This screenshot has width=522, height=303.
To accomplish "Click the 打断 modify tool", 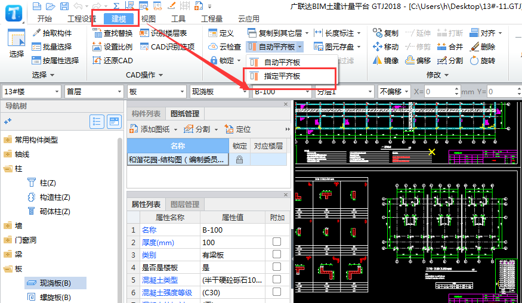I will pos(450,33).
